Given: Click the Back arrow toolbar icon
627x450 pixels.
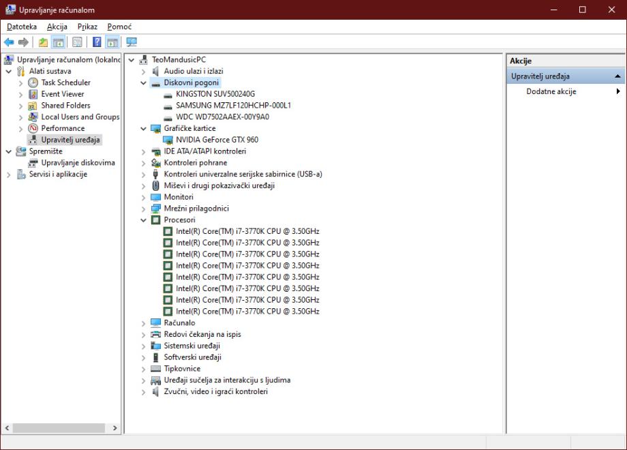Looking at the screenshot, I should 9,42.
